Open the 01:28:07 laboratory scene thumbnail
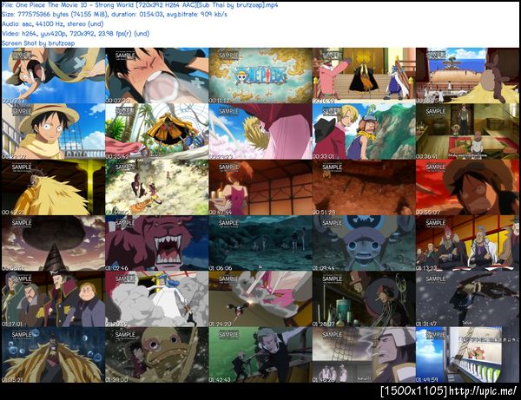This screenshot has width=521, height=400. [364, 298]
